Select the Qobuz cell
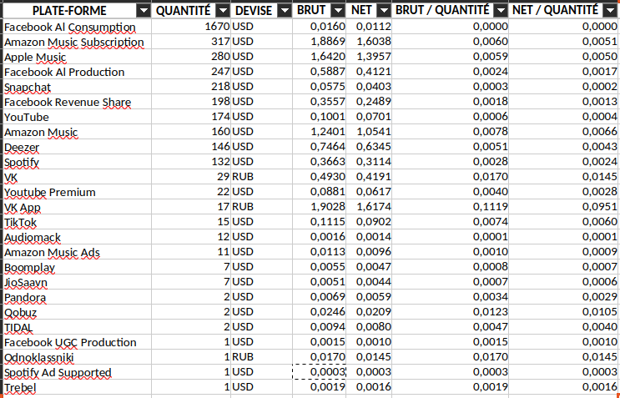This screenshot has width=620, height=398. (77, 312)
